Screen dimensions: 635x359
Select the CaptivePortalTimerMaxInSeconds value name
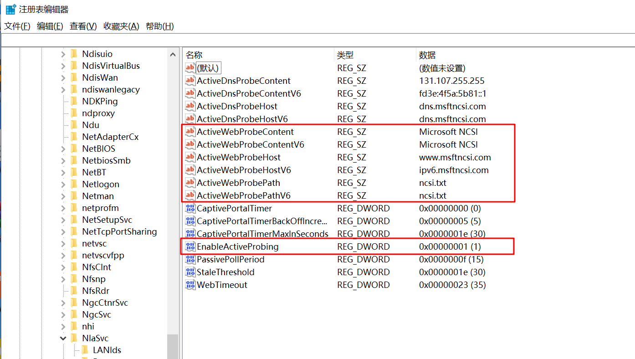(262, 234)
